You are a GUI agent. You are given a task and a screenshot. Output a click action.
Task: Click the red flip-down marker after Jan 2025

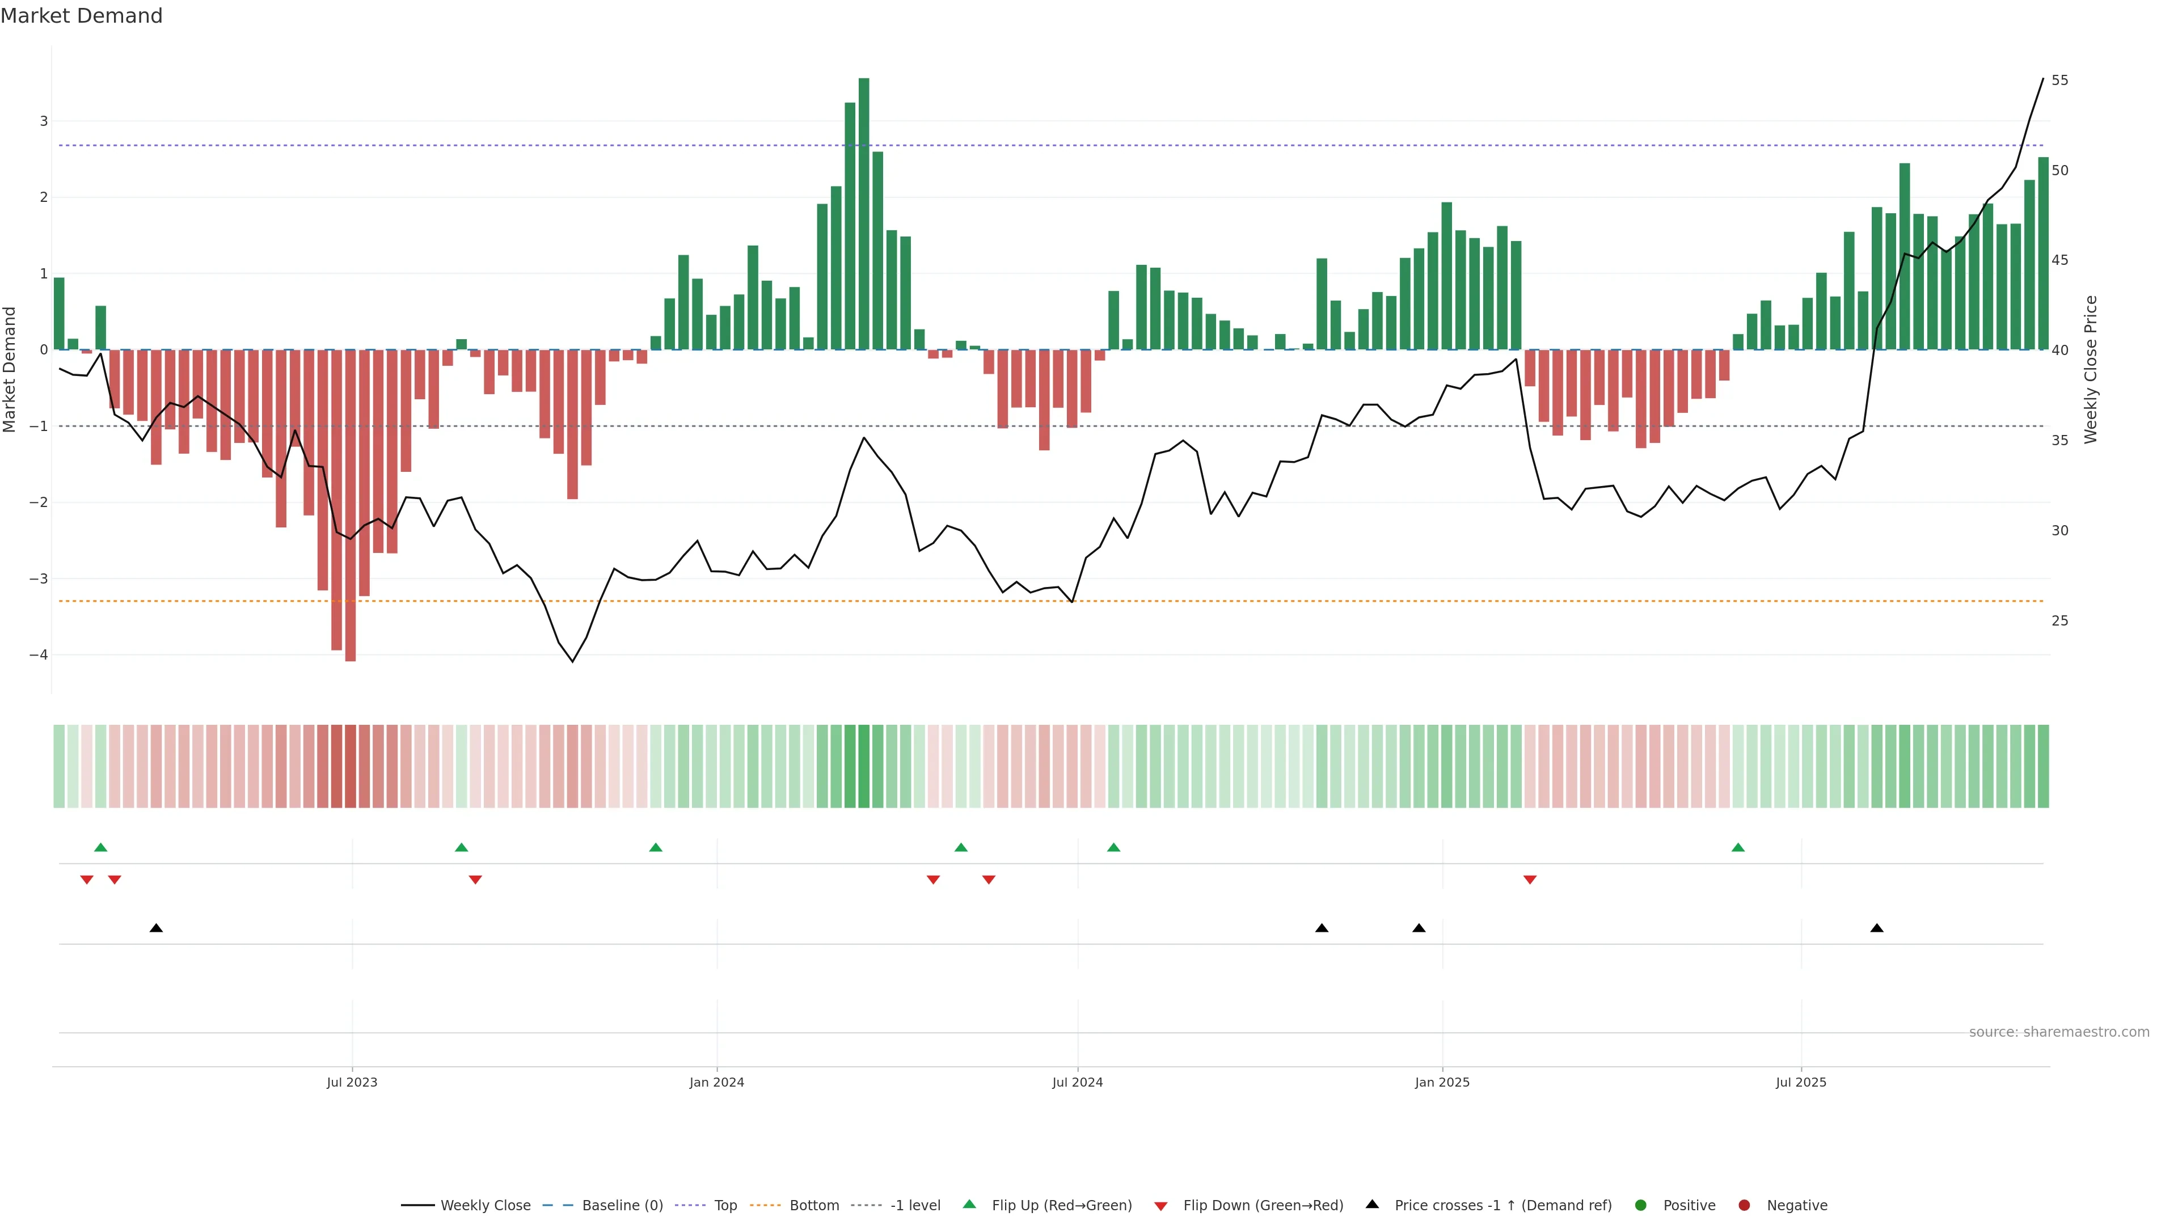pos(1530,880)
